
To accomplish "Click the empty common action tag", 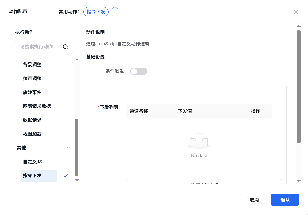I will (115, 12).
